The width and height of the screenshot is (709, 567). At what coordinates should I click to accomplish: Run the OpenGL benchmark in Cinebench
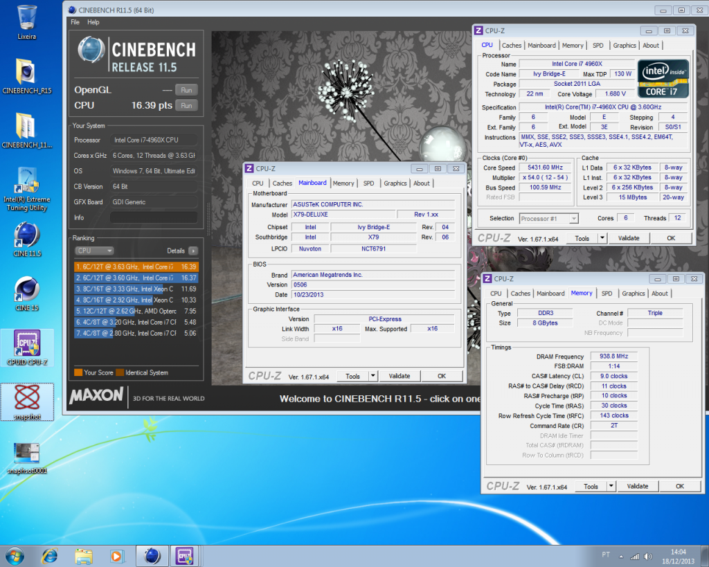(186, 90)
